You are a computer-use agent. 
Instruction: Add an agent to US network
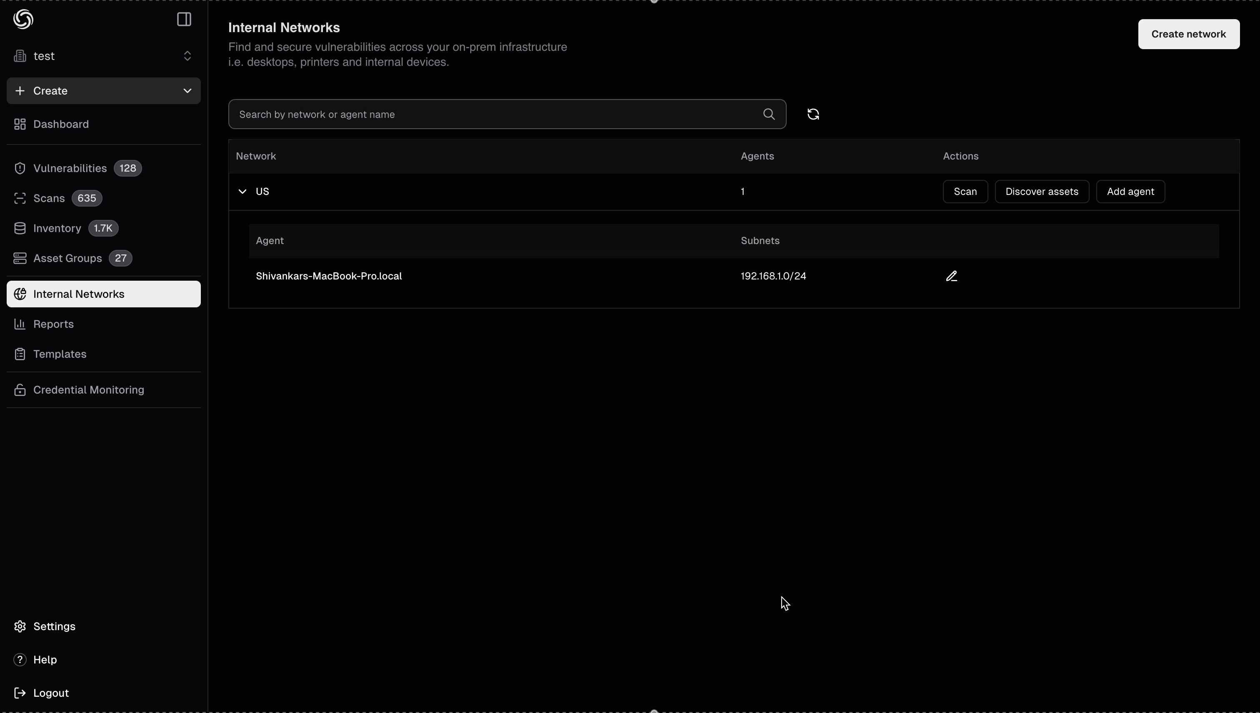coord(1130,192)
